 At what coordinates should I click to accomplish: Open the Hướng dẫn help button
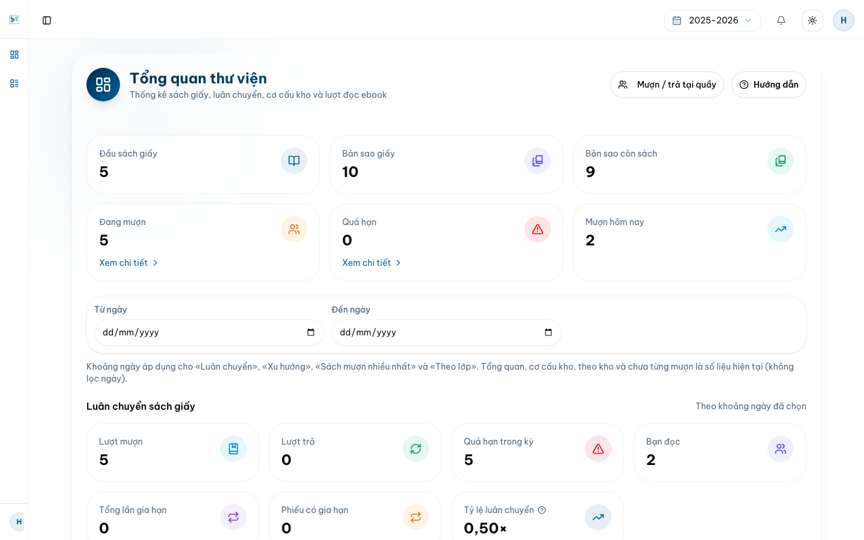(769, 85)
